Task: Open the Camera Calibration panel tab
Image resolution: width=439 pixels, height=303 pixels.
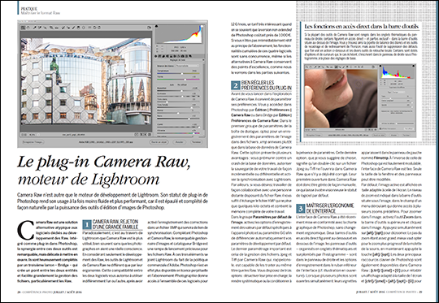Action: (x=183, y=56)
